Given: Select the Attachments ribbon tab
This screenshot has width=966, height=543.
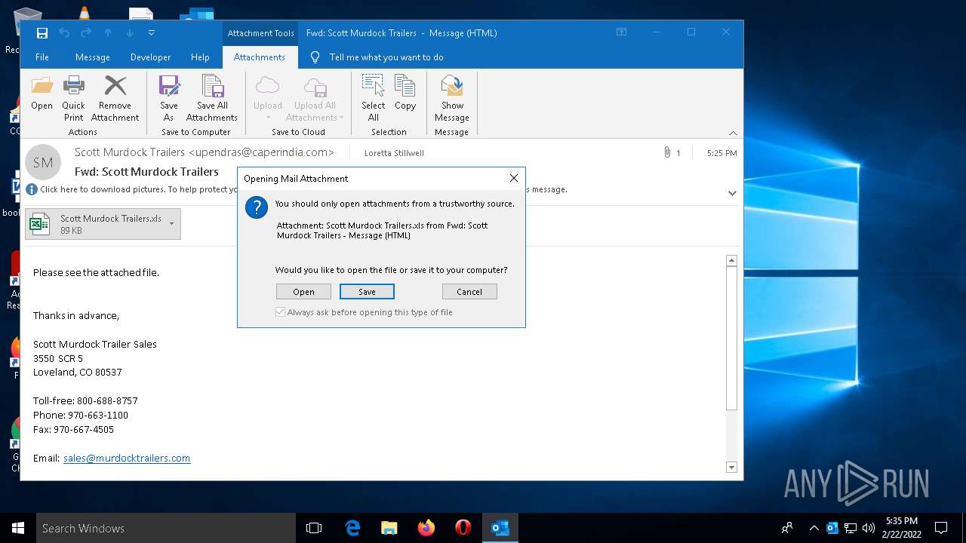Looking at the screenshot, I should (x=260, y=57).
